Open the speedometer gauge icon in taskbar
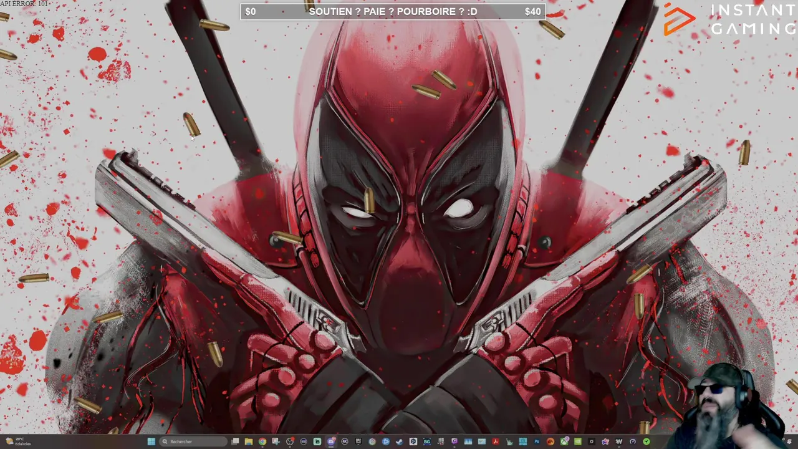This screenshot has height=449, width=798. [633, 442]
